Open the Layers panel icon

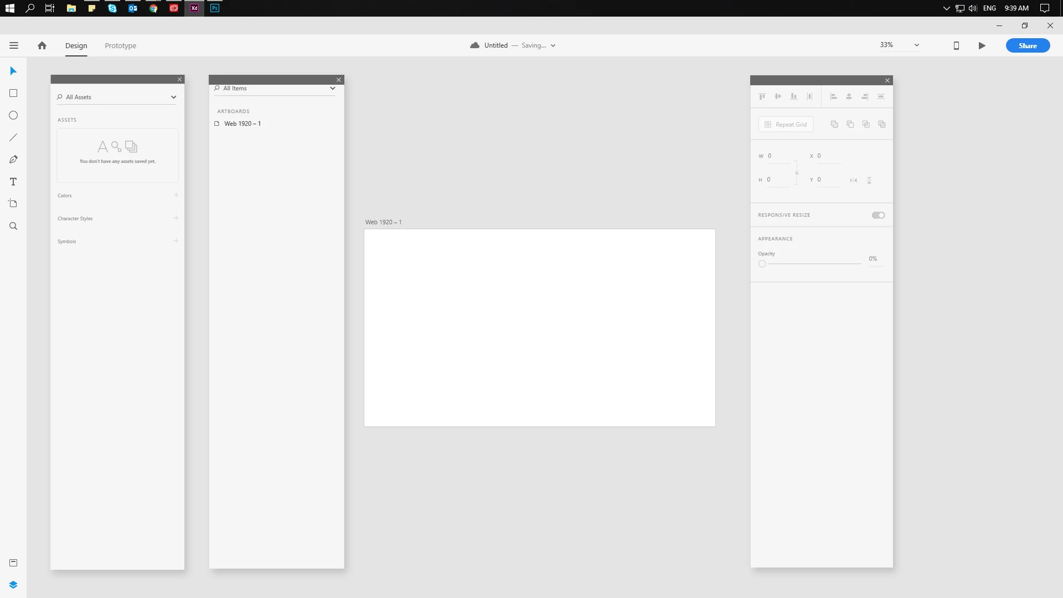click(13, 585)
